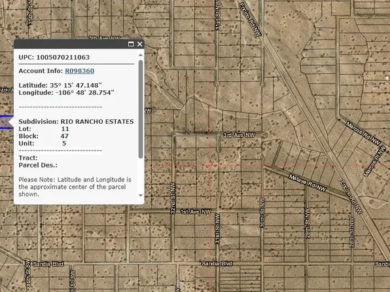Click the Marcos Rd NW map label
Image resolution: width=390 pixels, height=292 pixels.
point(363,134)
